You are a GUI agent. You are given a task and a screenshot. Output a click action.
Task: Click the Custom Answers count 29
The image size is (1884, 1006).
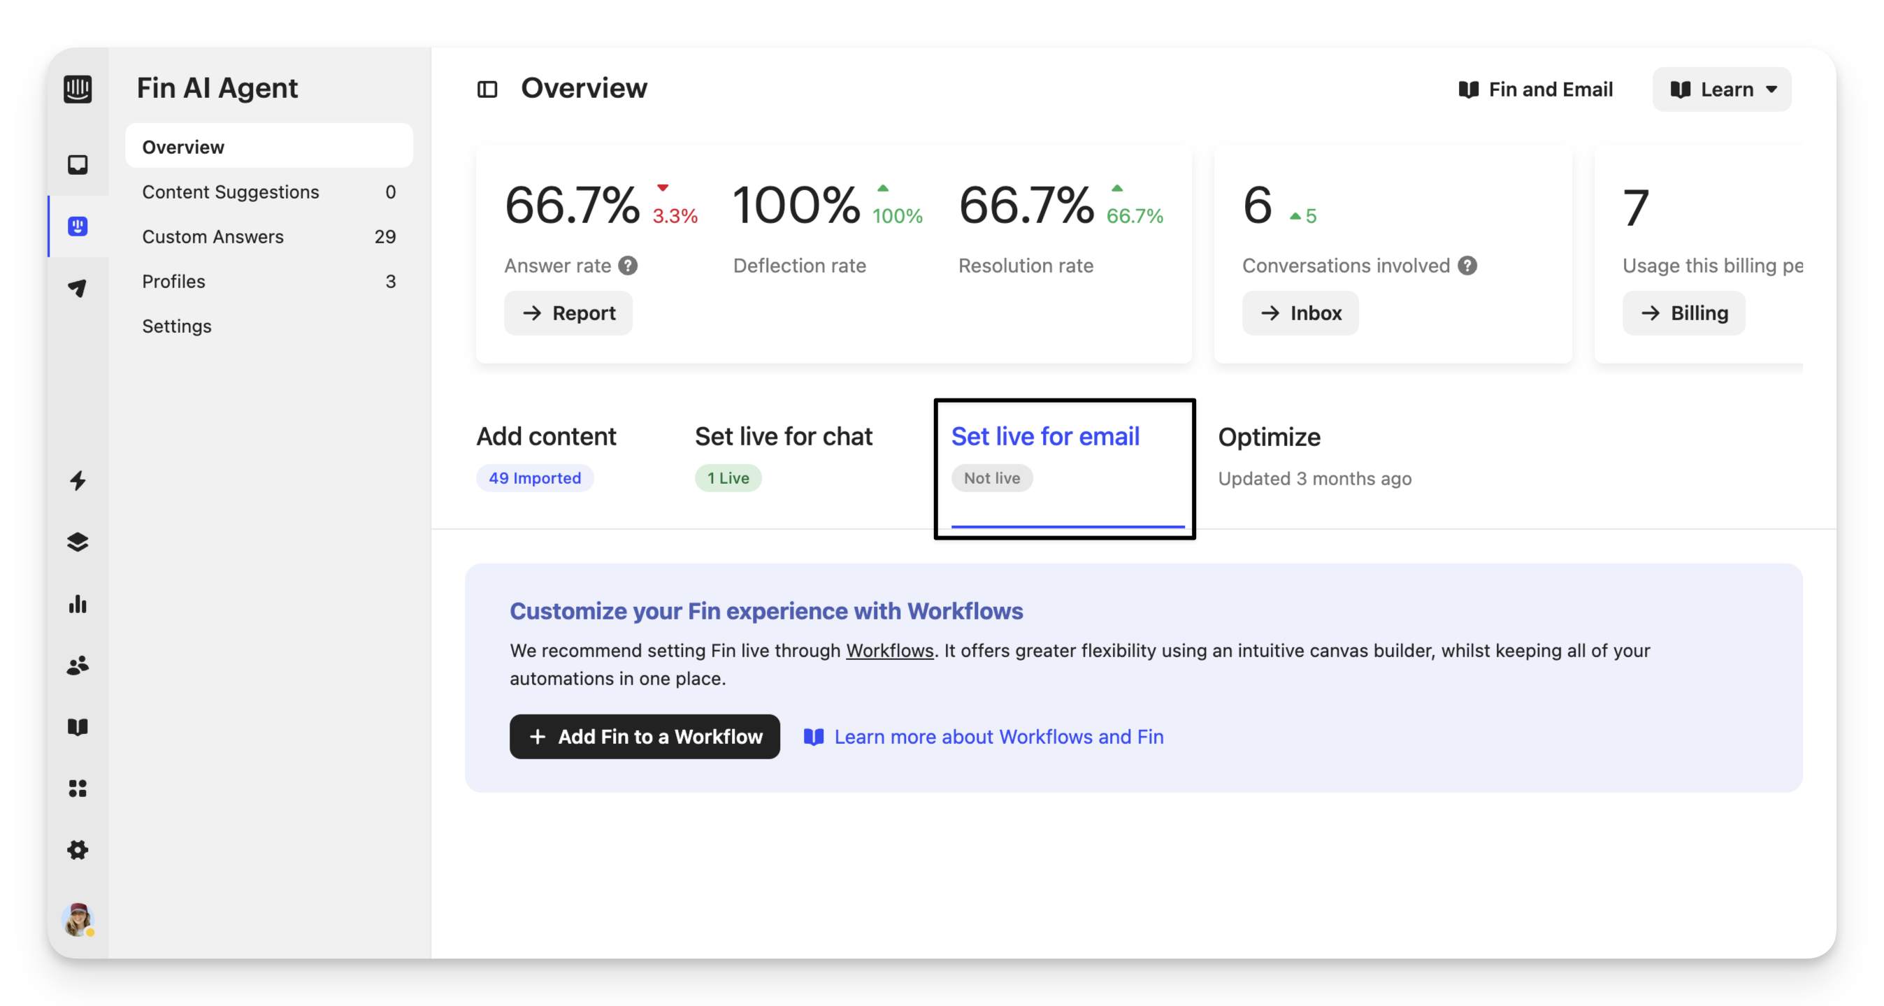point(384,236)
